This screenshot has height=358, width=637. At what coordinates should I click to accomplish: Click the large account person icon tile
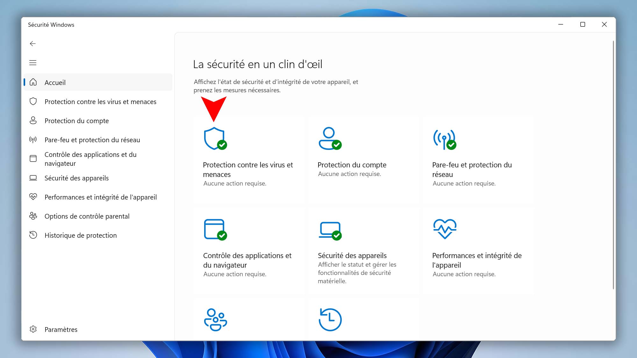330,138
